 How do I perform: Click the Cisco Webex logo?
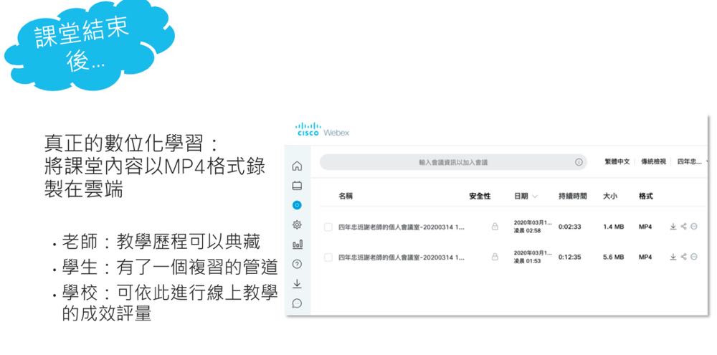[x=323, y=129]
